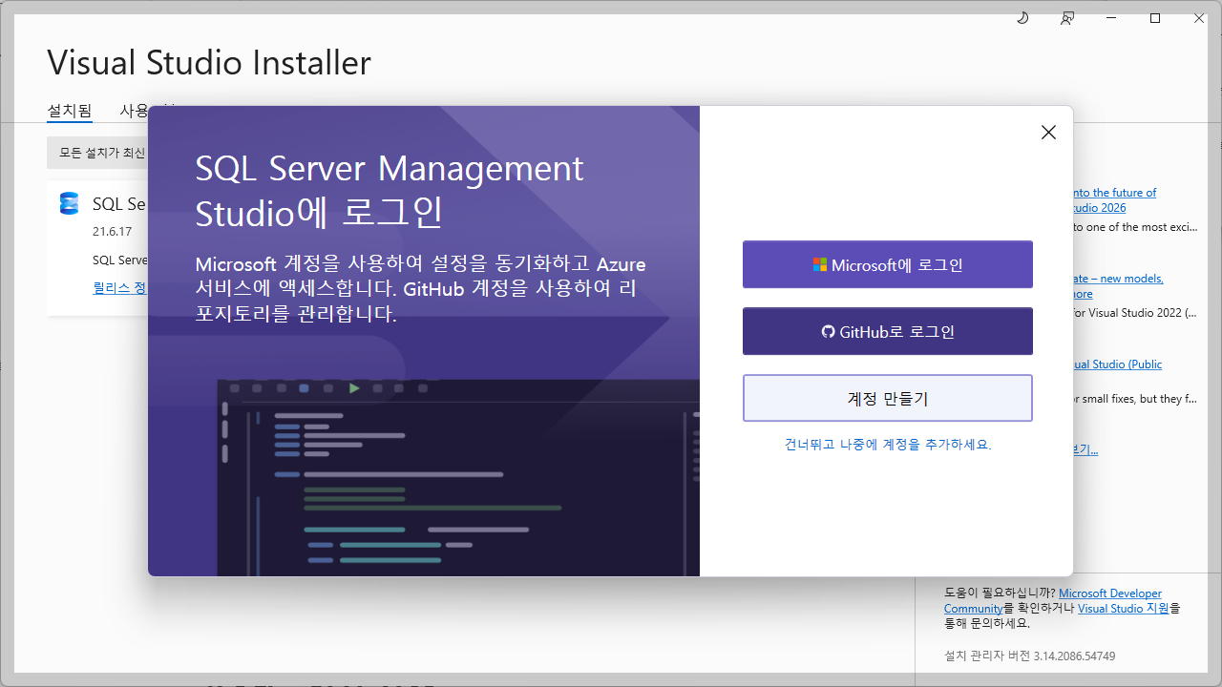Sign in with Microsoft account
This screenshot has width=1222, height=687.
888,264
